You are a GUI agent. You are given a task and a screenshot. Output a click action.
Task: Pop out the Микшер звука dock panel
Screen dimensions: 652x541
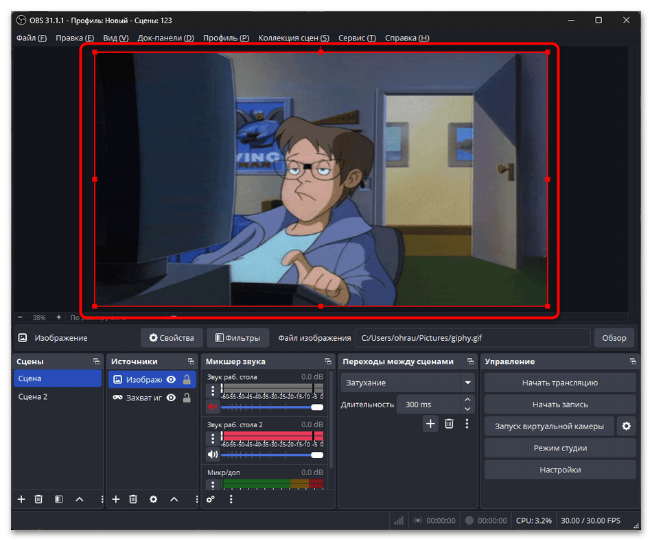click(329, 361)
